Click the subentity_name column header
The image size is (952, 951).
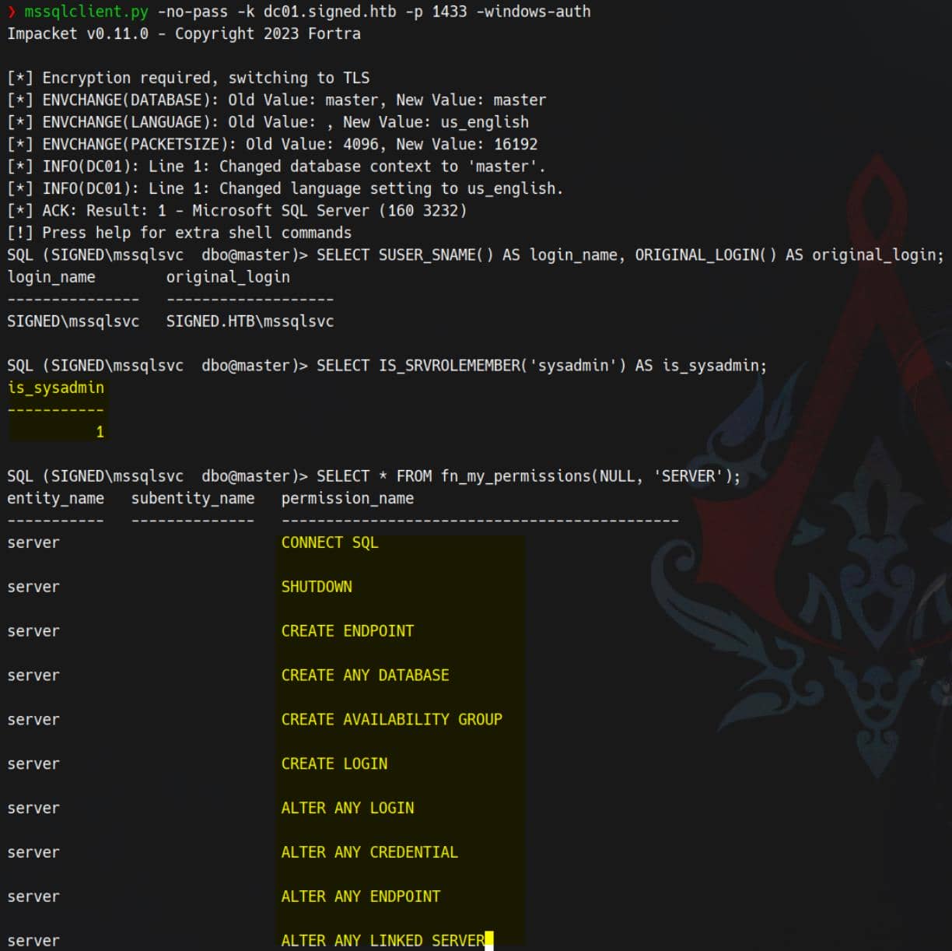(x=193, y=498)
